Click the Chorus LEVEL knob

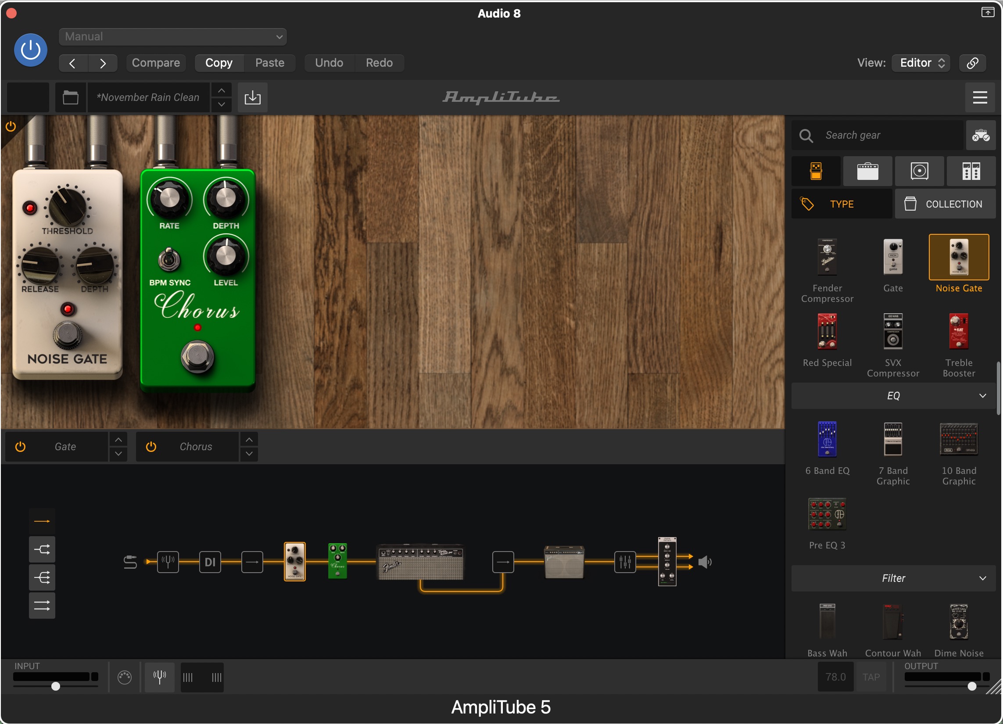(x=226, y=255)
